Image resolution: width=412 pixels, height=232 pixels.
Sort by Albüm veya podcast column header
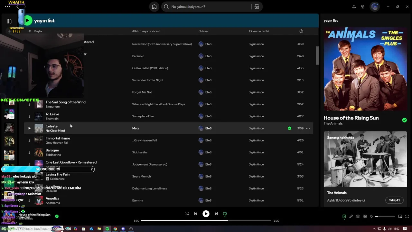(x=146, y=31)
